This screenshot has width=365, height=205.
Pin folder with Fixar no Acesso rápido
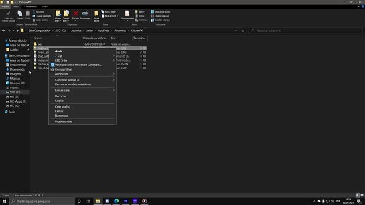[x=8, y=17]
